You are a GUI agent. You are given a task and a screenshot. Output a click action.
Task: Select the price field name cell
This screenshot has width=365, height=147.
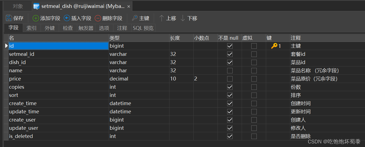[58, 79]
